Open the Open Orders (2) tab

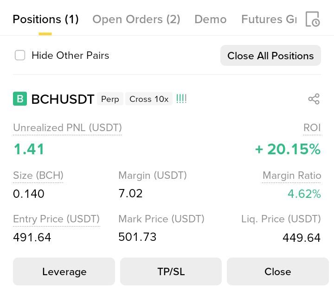[x=136, y=19]
